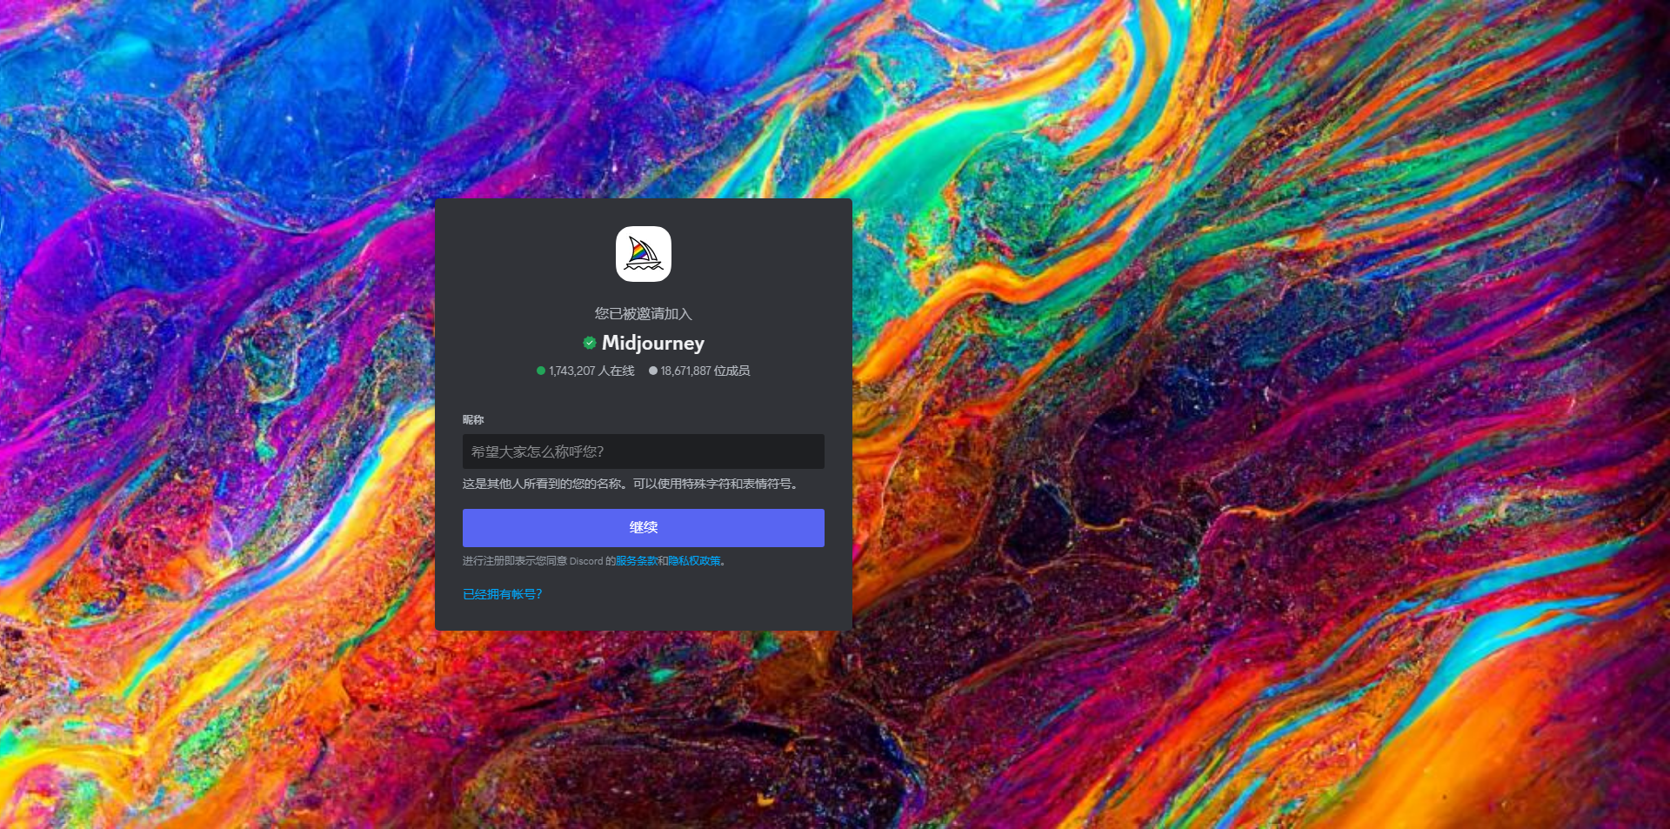Click the nickname helper text below the field
Viewport: 1670px width, 829px height.
pyautogui.click(x=631, y=484)
